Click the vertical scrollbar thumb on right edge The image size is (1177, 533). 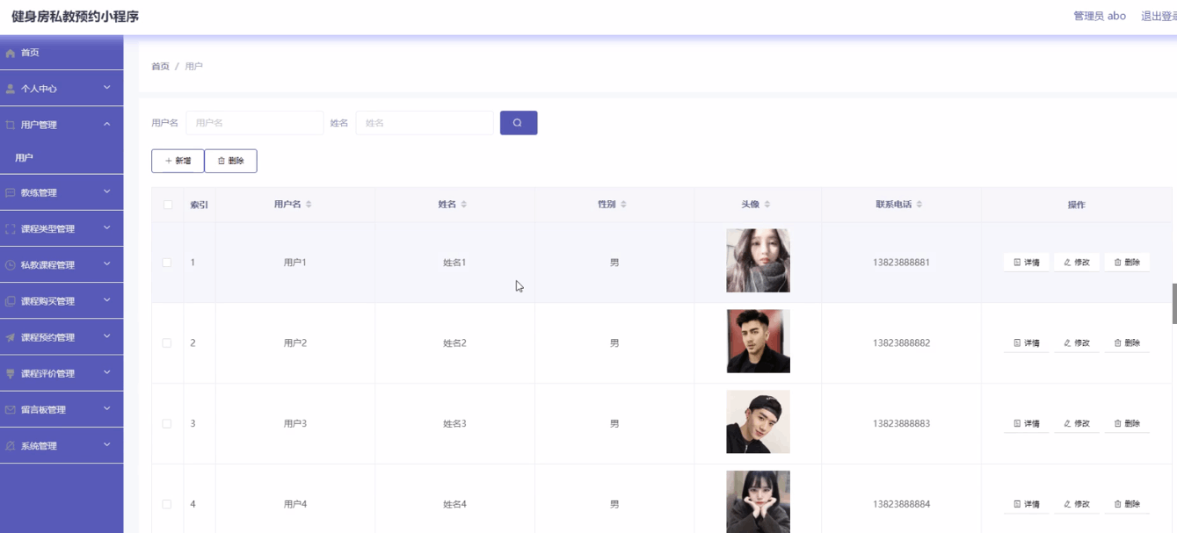point(1174,304)
